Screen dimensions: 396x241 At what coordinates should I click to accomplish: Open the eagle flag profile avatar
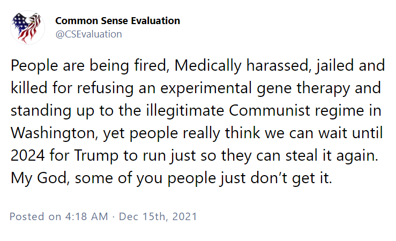pos(27,27)
